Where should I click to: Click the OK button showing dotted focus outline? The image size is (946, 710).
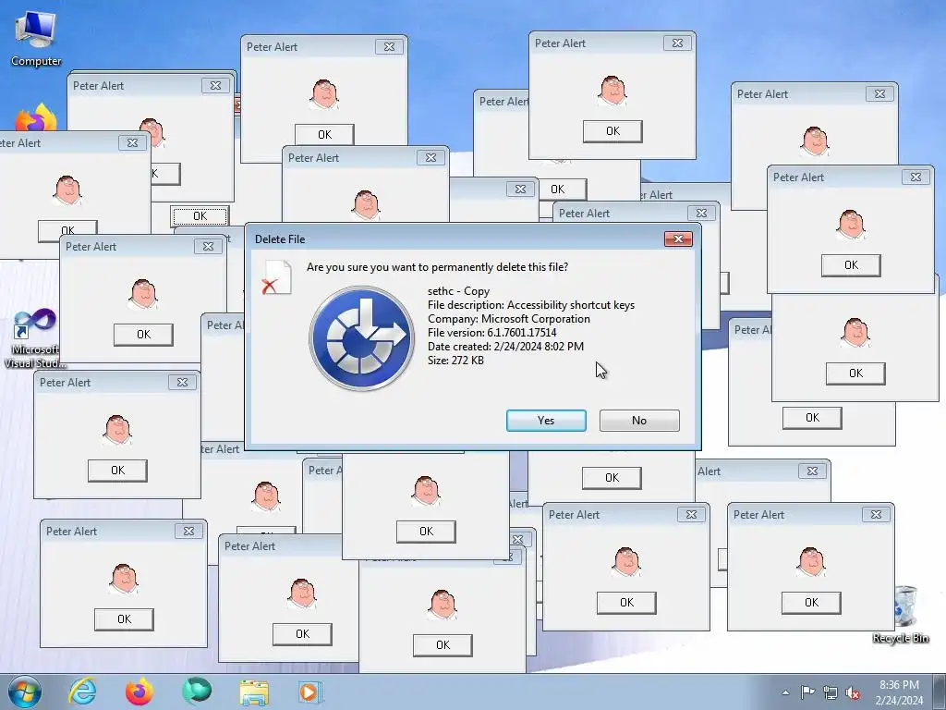pyautogui.click(x=200, y=215)
